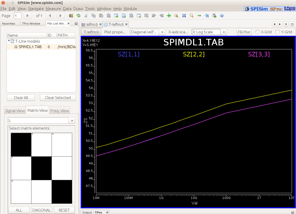Open help with the blue question icon

click(222, 16)
